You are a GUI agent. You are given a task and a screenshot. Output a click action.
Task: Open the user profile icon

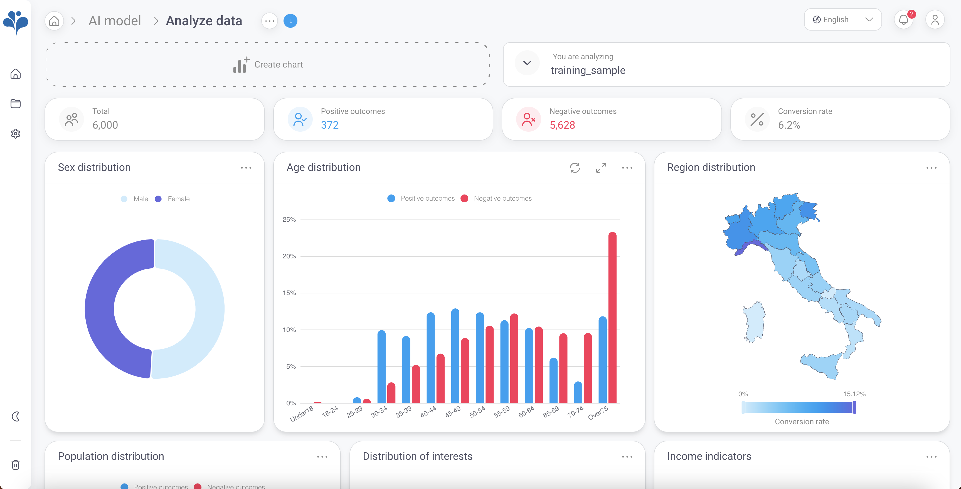tap(935, 19)
